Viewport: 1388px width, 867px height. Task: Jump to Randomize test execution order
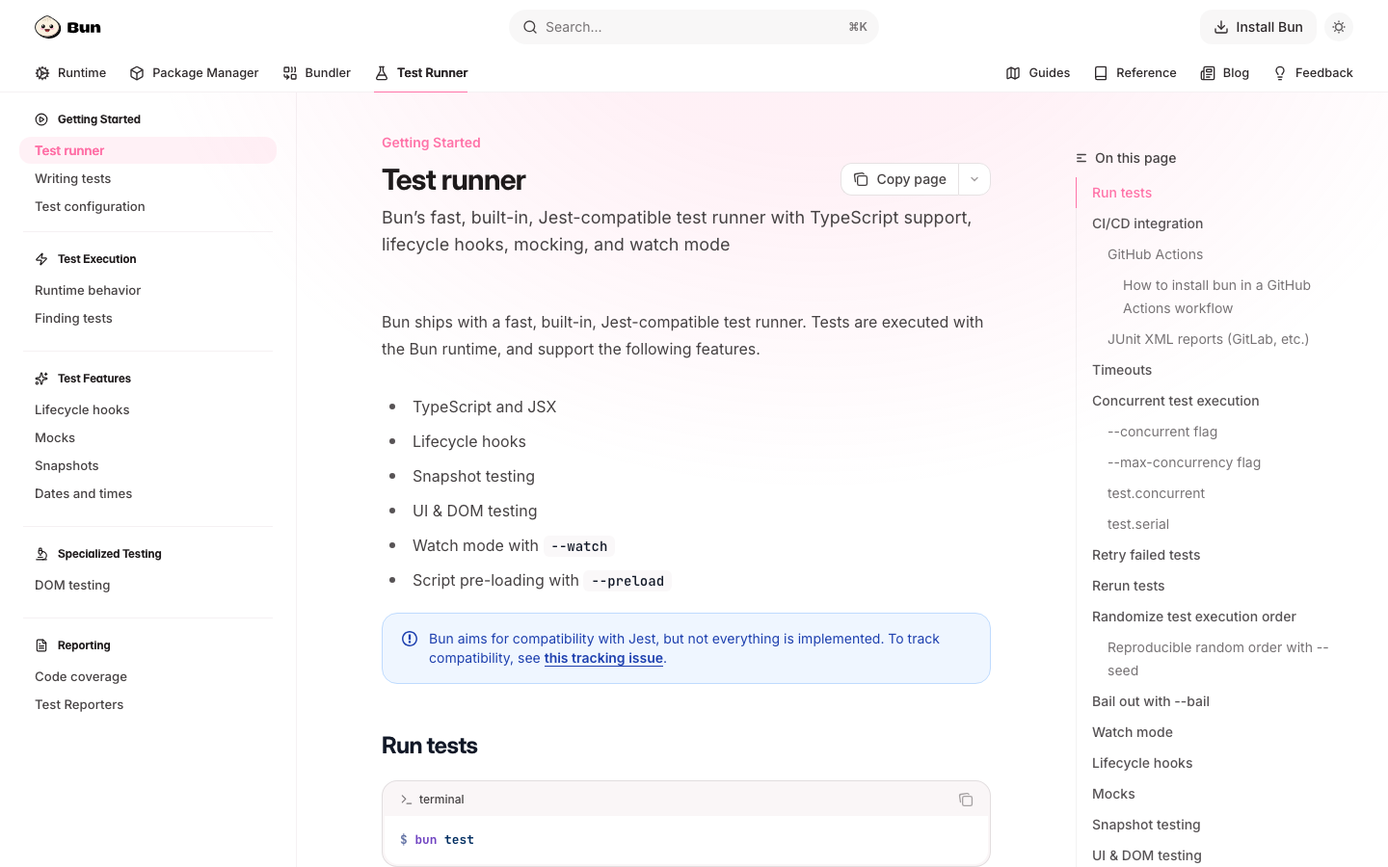tap(1193, 617)
